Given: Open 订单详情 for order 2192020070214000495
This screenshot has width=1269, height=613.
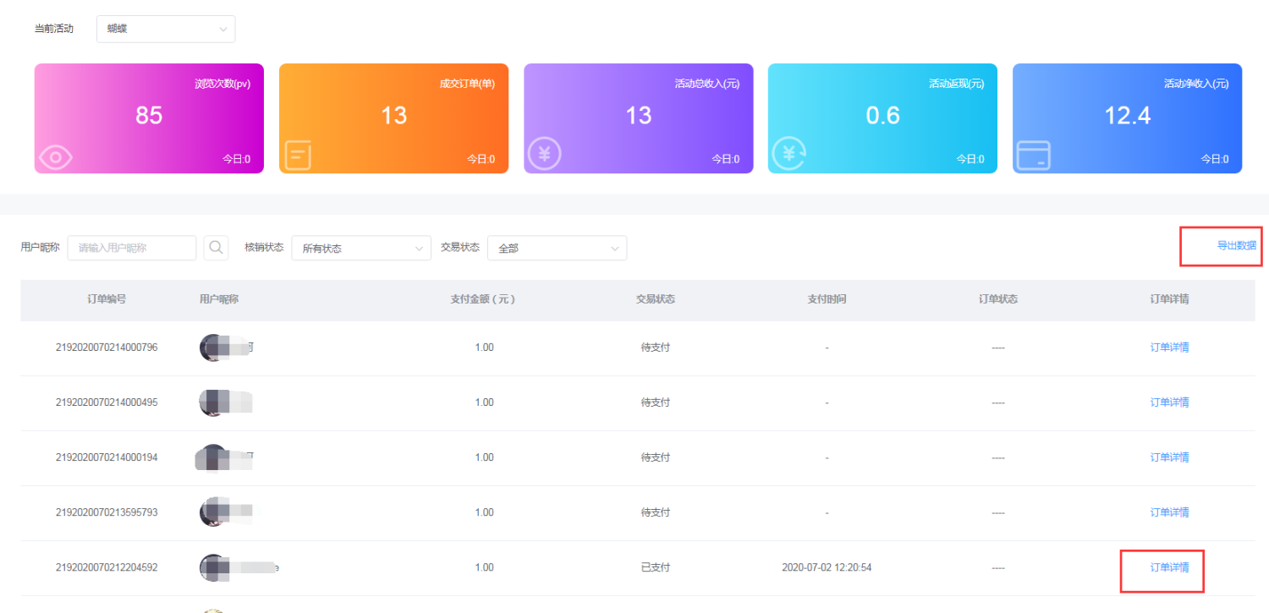Looking at the screenshot, I should pyautogui.click(x=1169, y=402).
